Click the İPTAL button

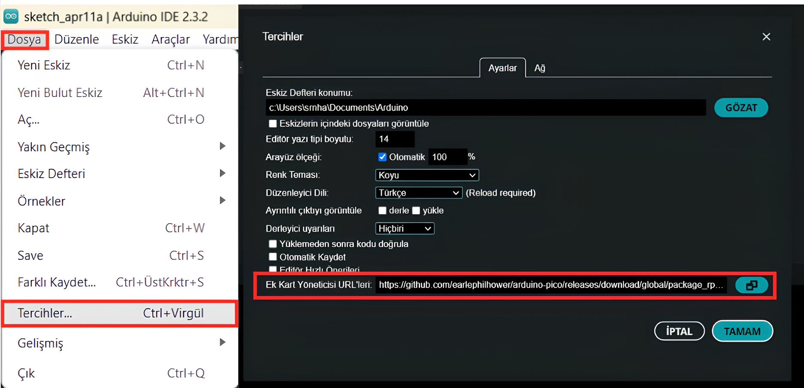[x=679, y=331]
